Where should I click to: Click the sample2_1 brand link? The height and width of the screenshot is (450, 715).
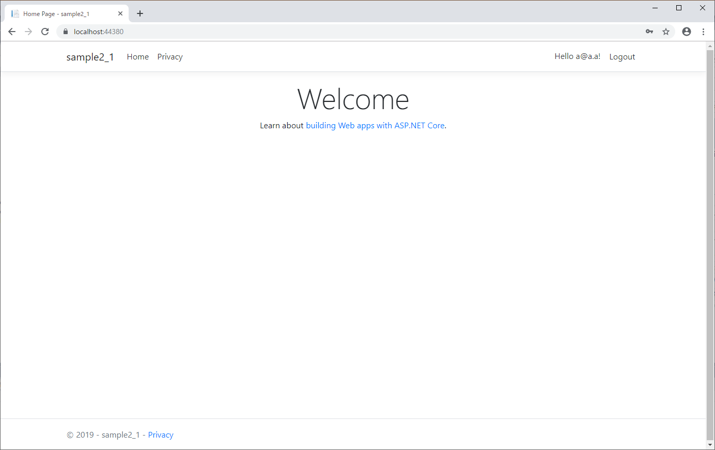point(90,57)
